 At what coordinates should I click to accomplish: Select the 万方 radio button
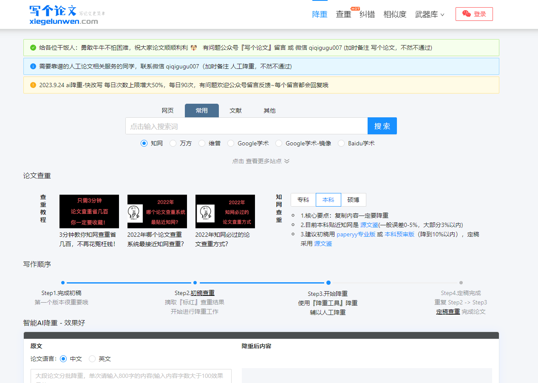(x=173, y=143)
